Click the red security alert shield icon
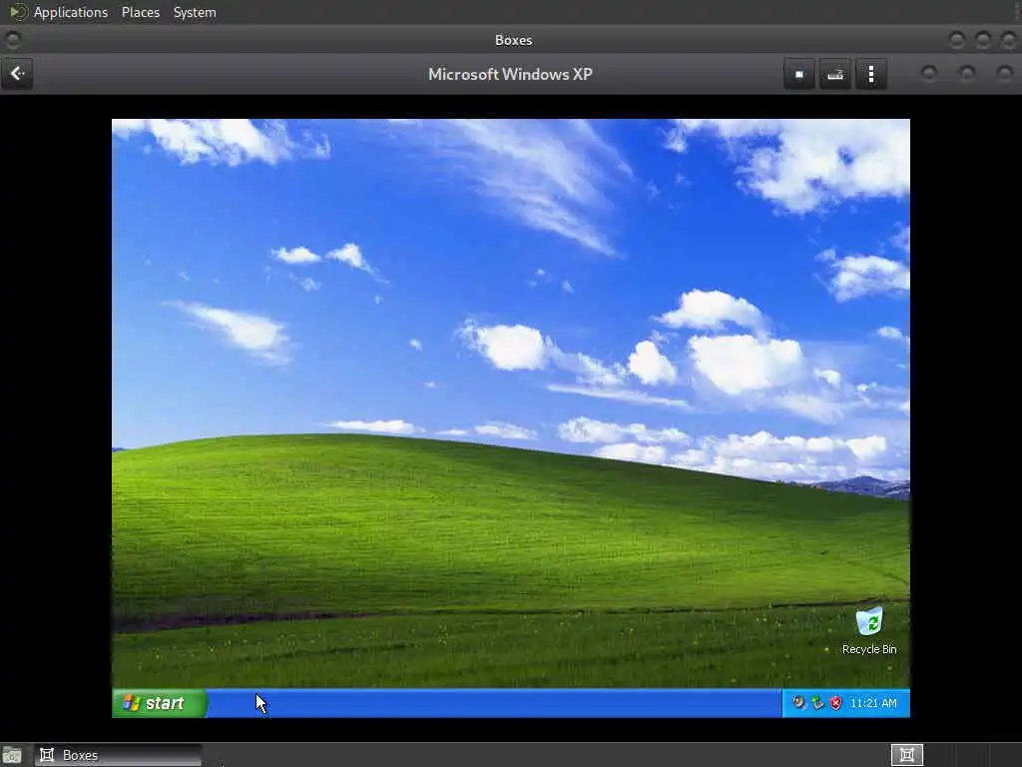The height and width of the screenshot is (767, 1022). (x=835, y=703)
